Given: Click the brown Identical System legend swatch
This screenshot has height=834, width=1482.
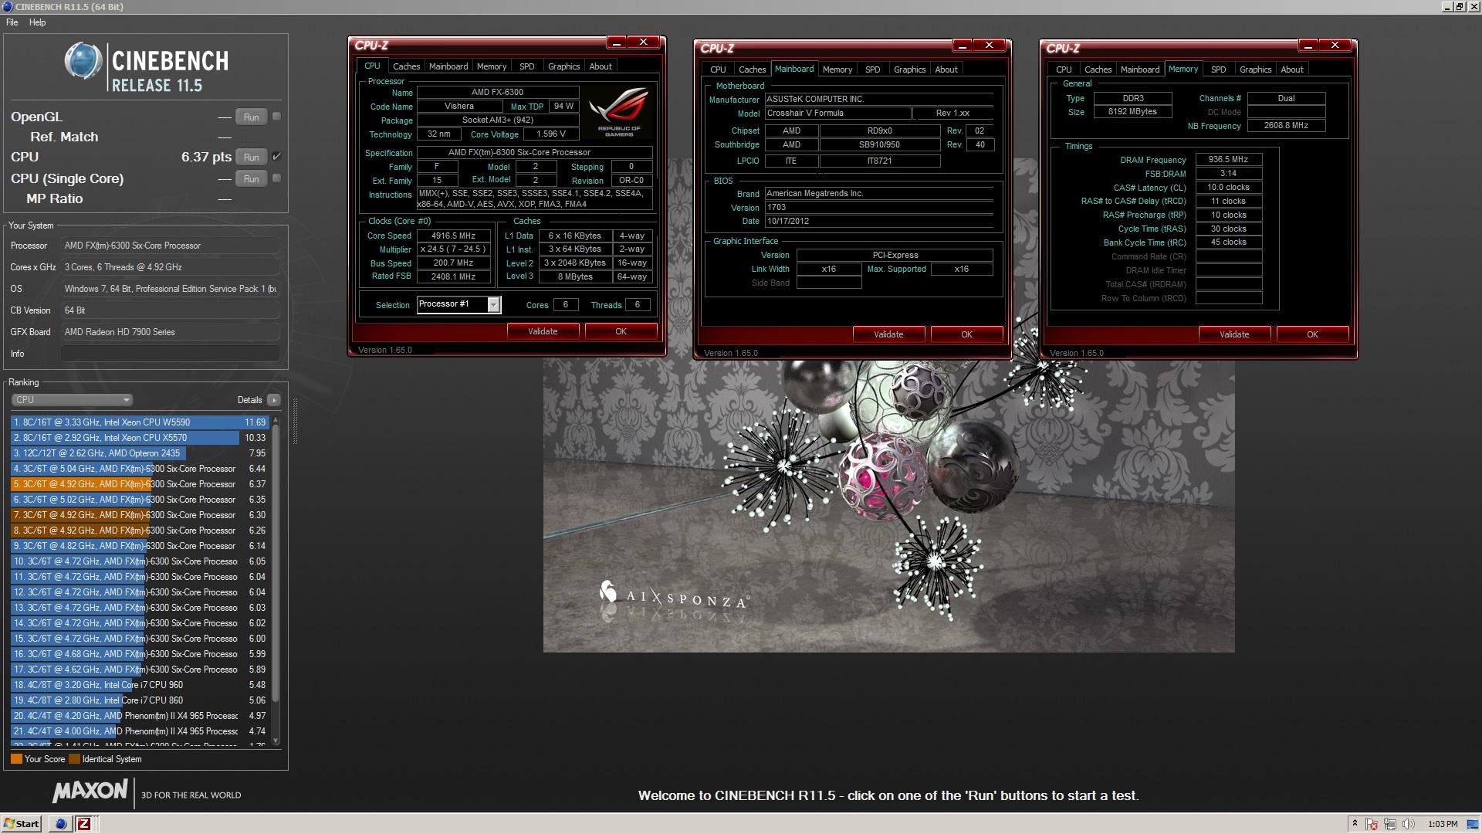Looking at the screenshot, I should (x=74, y=759).
